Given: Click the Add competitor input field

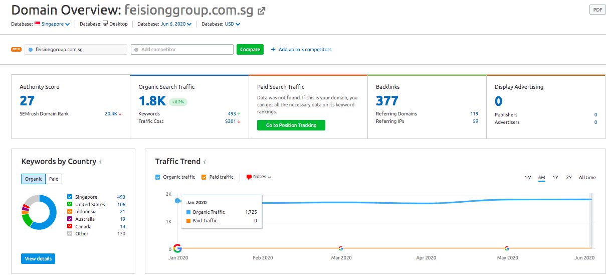Looking at the screenshot, I should click(x=182, y=50).
